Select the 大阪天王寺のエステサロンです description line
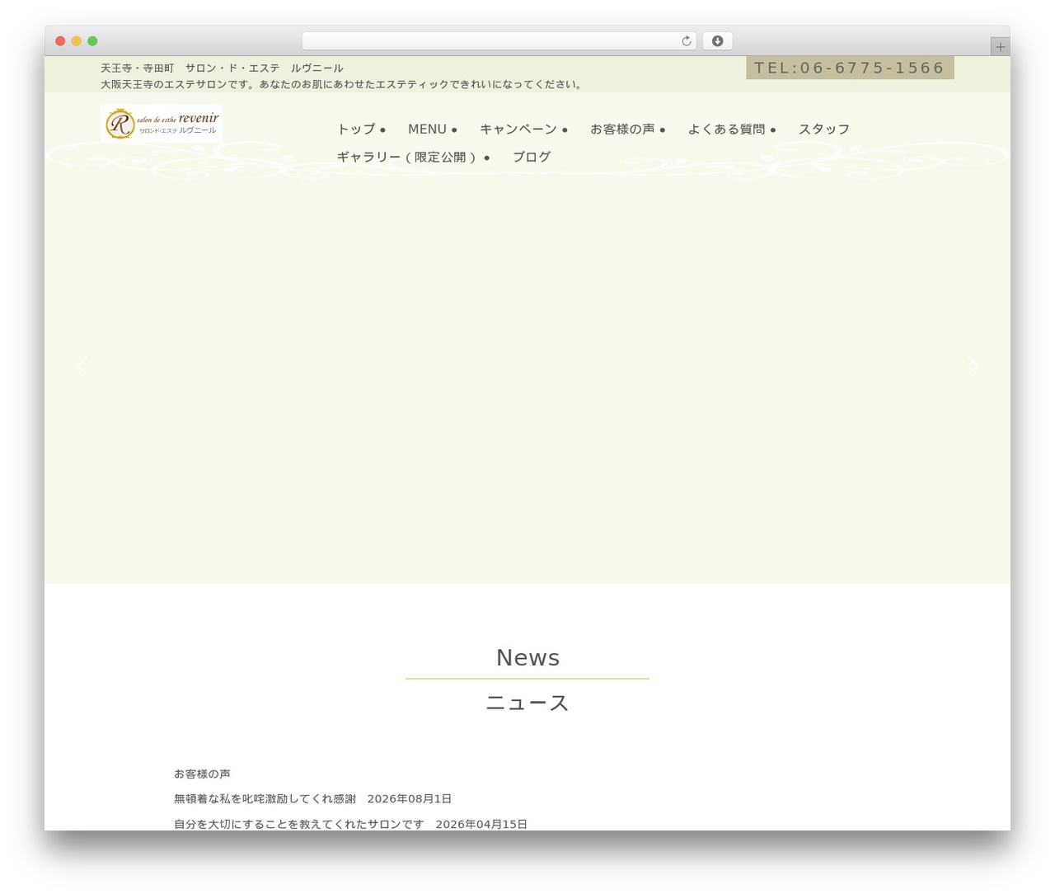Viewport: 1055px width, 894px height. click(x=342, y=84)
